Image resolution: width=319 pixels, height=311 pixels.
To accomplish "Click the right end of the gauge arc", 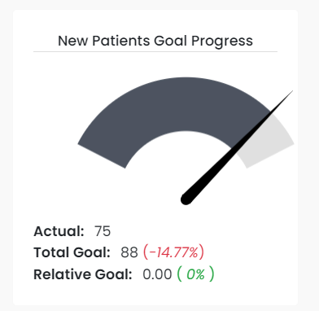I will point(270,156).
